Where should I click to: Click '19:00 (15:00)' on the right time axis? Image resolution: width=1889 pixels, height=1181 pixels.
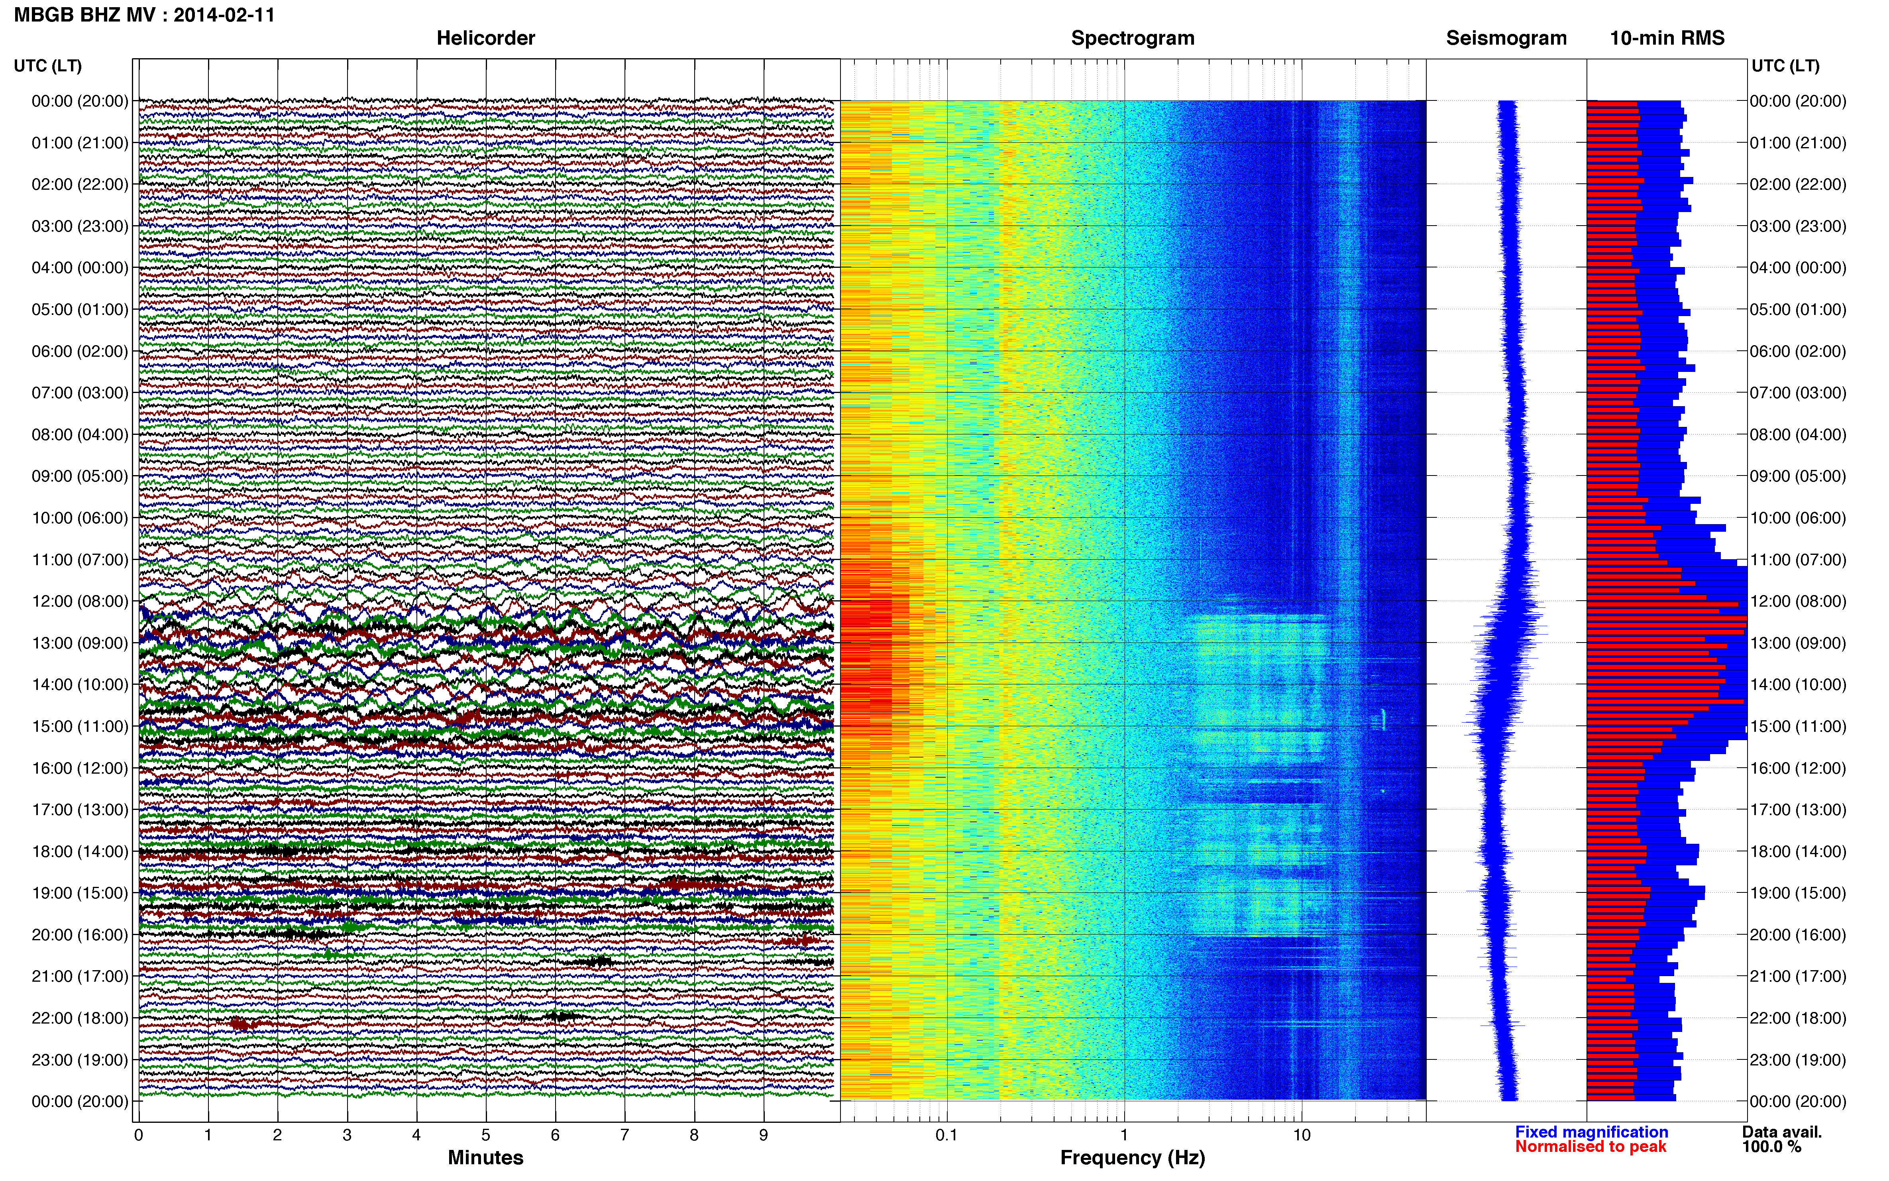click(x=1798, y=894)
